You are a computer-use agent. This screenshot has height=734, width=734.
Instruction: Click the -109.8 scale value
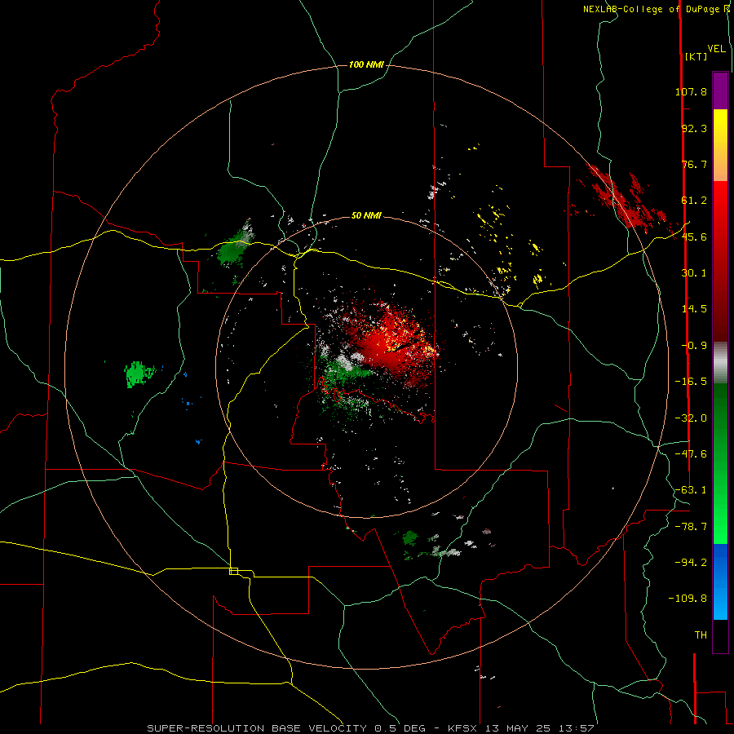pos(688,599)
